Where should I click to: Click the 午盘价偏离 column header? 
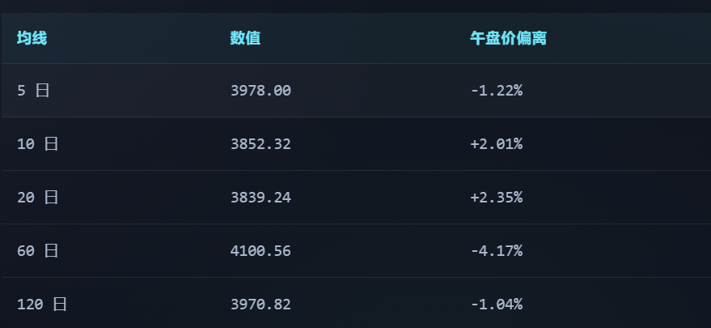point(508,38)
